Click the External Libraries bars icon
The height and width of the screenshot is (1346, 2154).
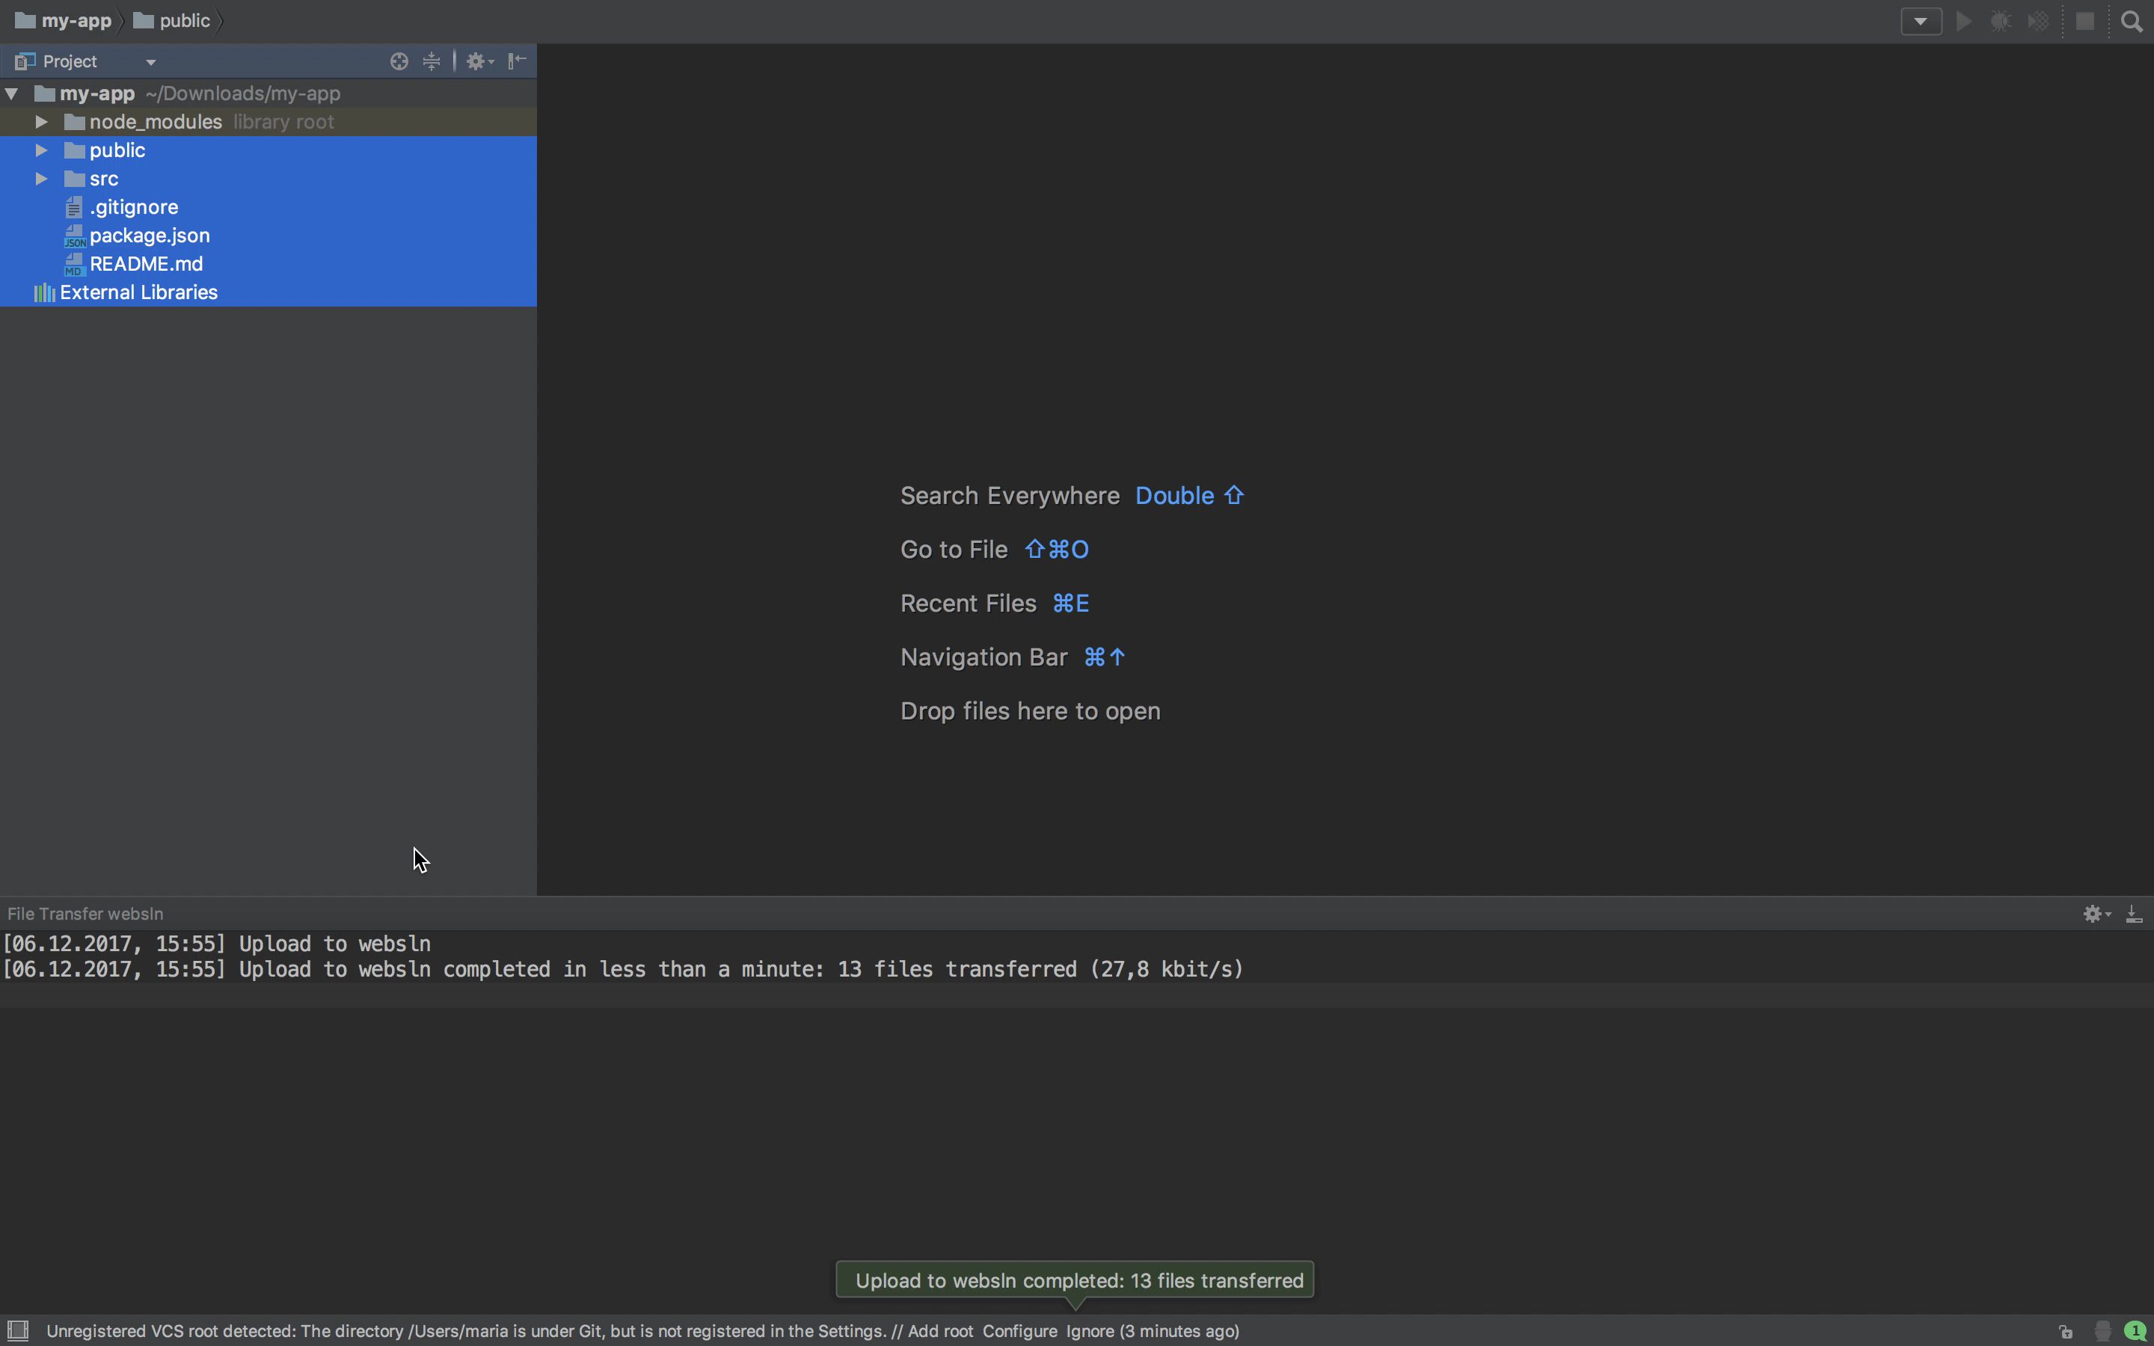(43, 293)
